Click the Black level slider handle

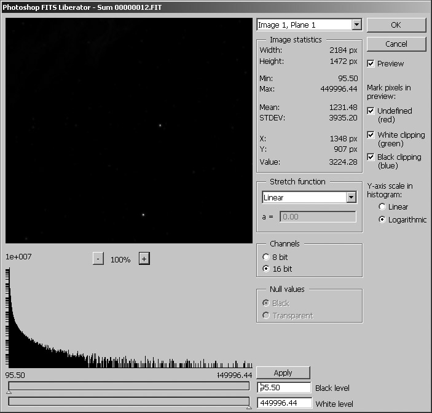click(9, 391)
